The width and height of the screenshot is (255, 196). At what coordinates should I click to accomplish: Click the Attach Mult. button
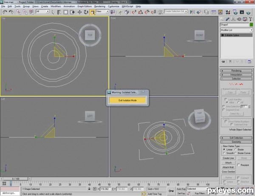(x=228, y=167)
